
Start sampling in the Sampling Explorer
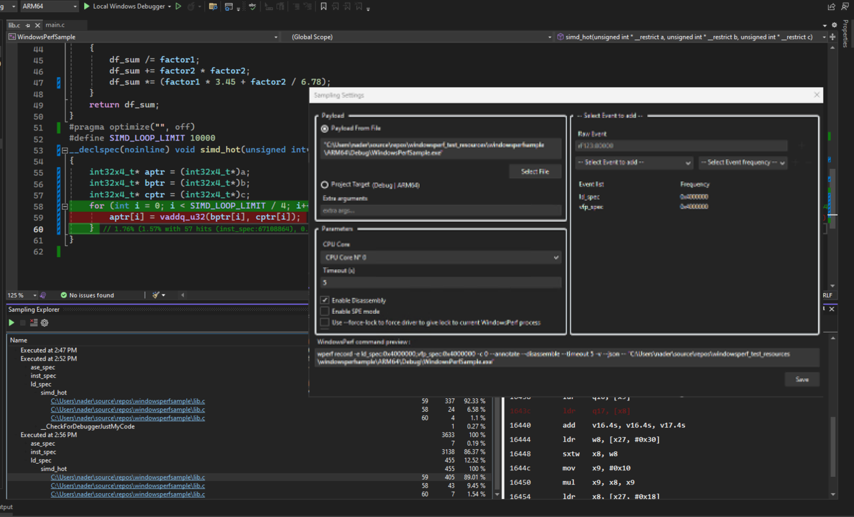pos(11,322)
